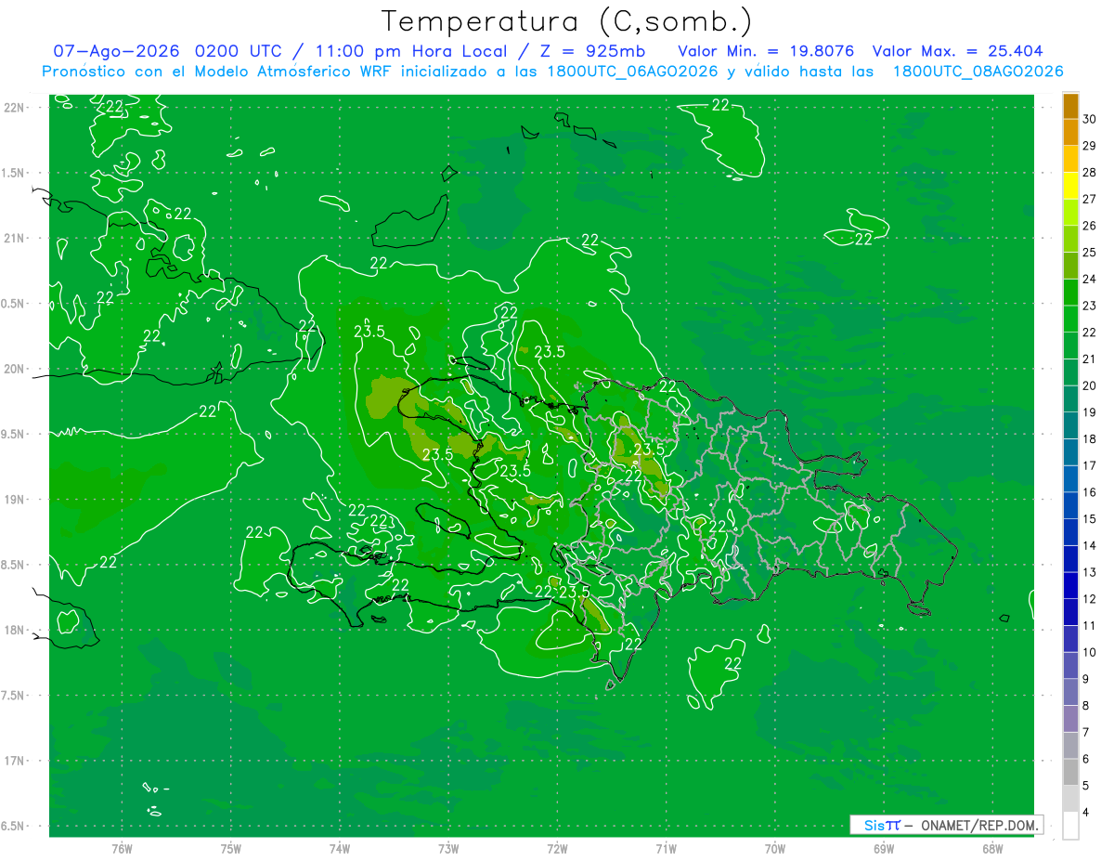
Task: Click the legend value label '12'
Action: click(x=1090, y=599)
